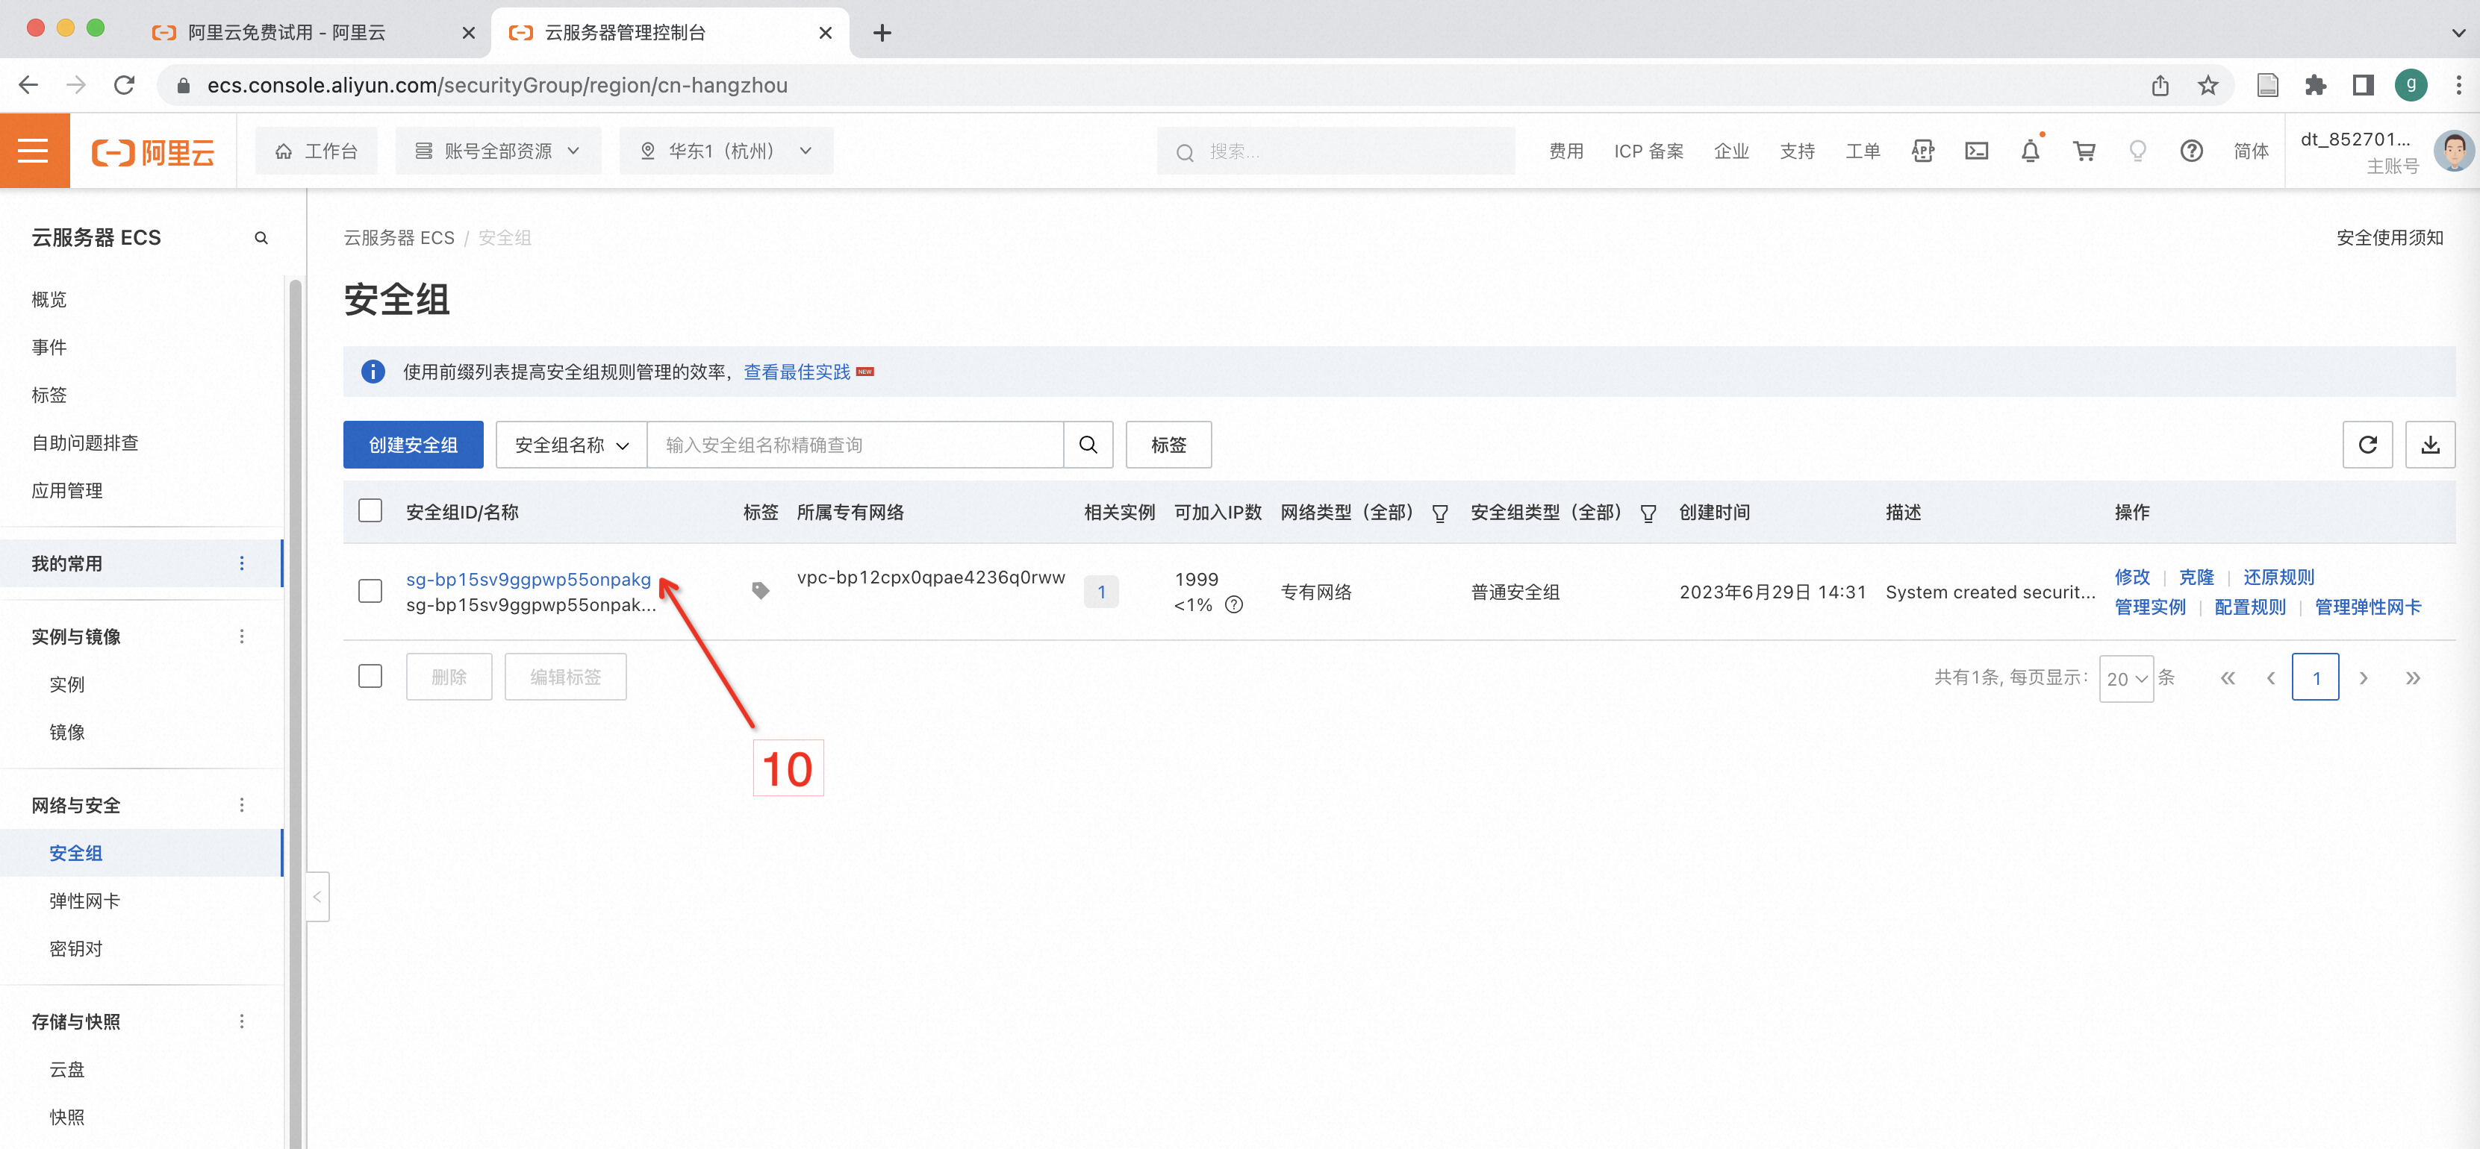Expand the 华东1（杭州） region dropdown
Viewport: 2480px width, 1149px height.
(726, 151)
